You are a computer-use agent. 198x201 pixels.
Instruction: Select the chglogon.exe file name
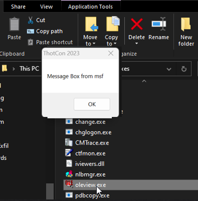pos(94,133)
